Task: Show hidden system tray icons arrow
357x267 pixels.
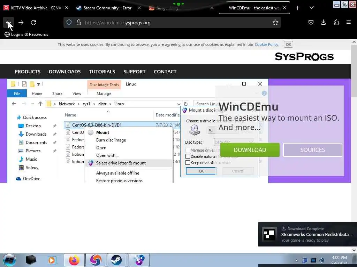Action: coord(296,260)
